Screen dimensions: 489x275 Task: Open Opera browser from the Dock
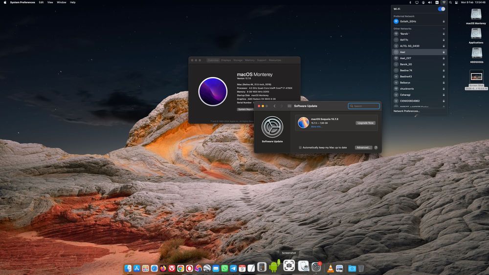pyautogui.click(x=189, y=268)
